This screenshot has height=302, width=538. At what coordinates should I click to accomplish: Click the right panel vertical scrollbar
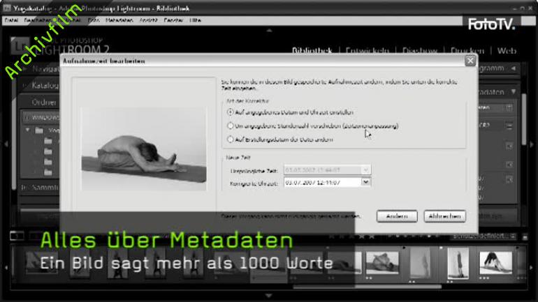[523, 120]
